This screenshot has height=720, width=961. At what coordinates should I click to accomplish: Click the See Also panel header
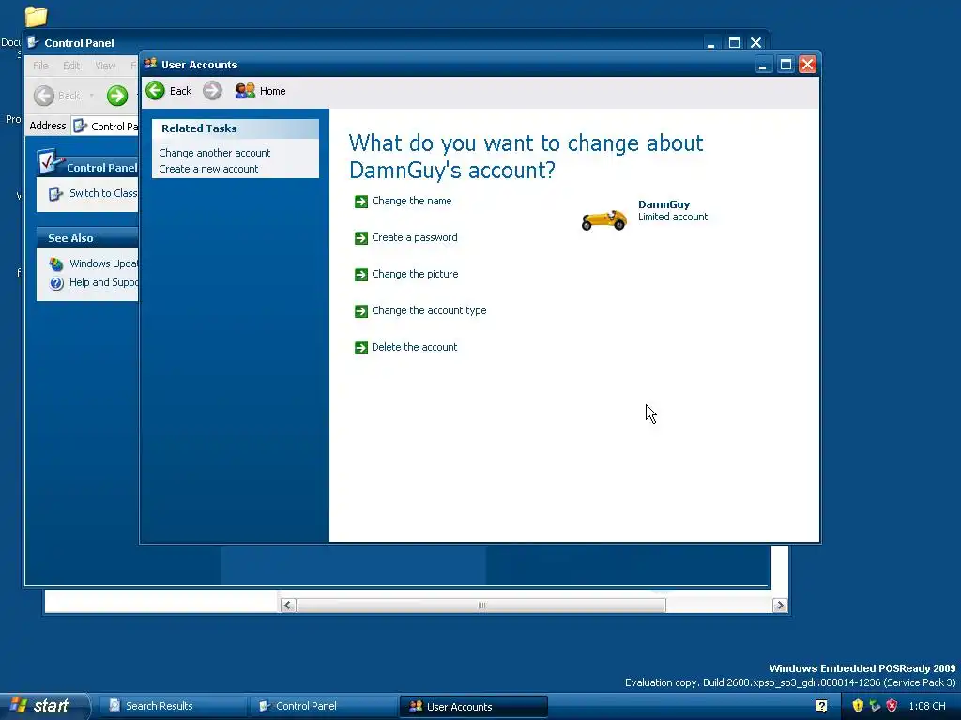point(87,237)
